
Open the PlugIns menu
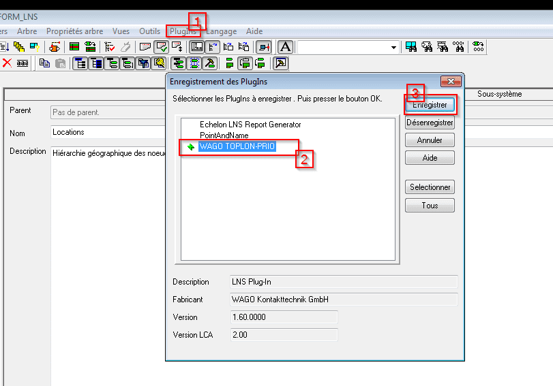183,31
